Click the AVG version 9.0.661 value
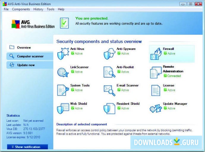This screenshot has width=205, height=152. 28,133
